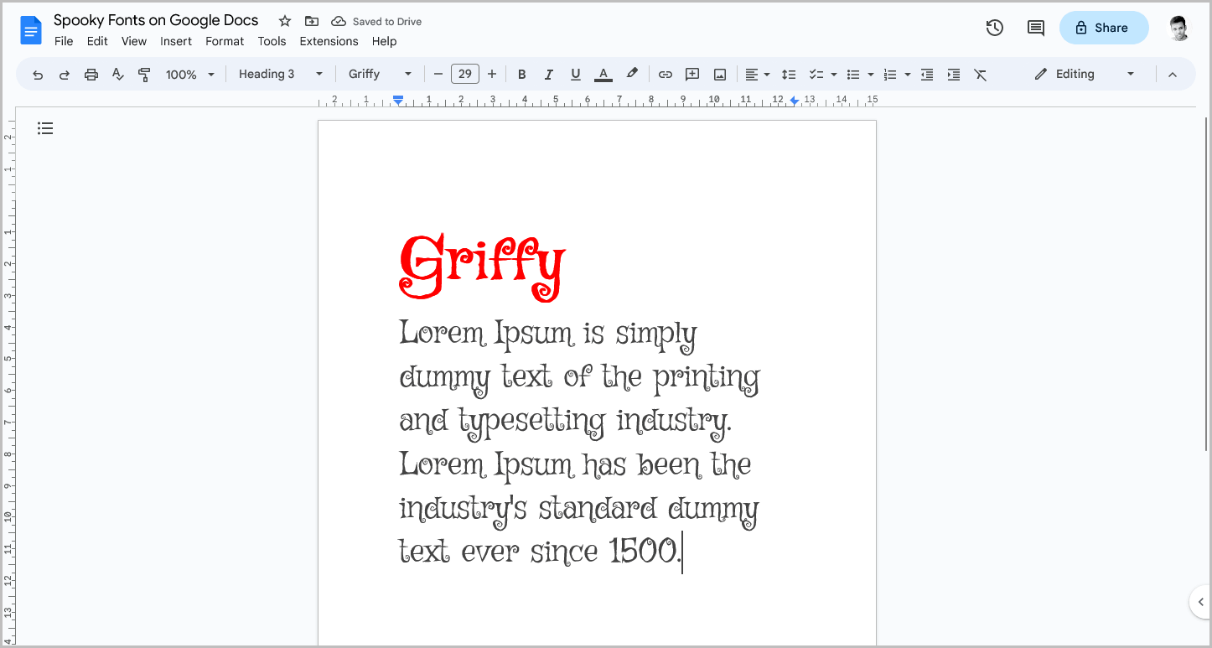Toggle bold formatting
This screenshot has height=648, width=1212.
[x=521, y=74]
